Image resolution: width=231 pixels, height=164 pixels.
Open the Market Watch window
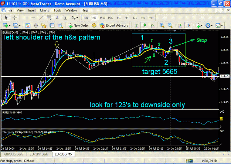pos(28,25)
